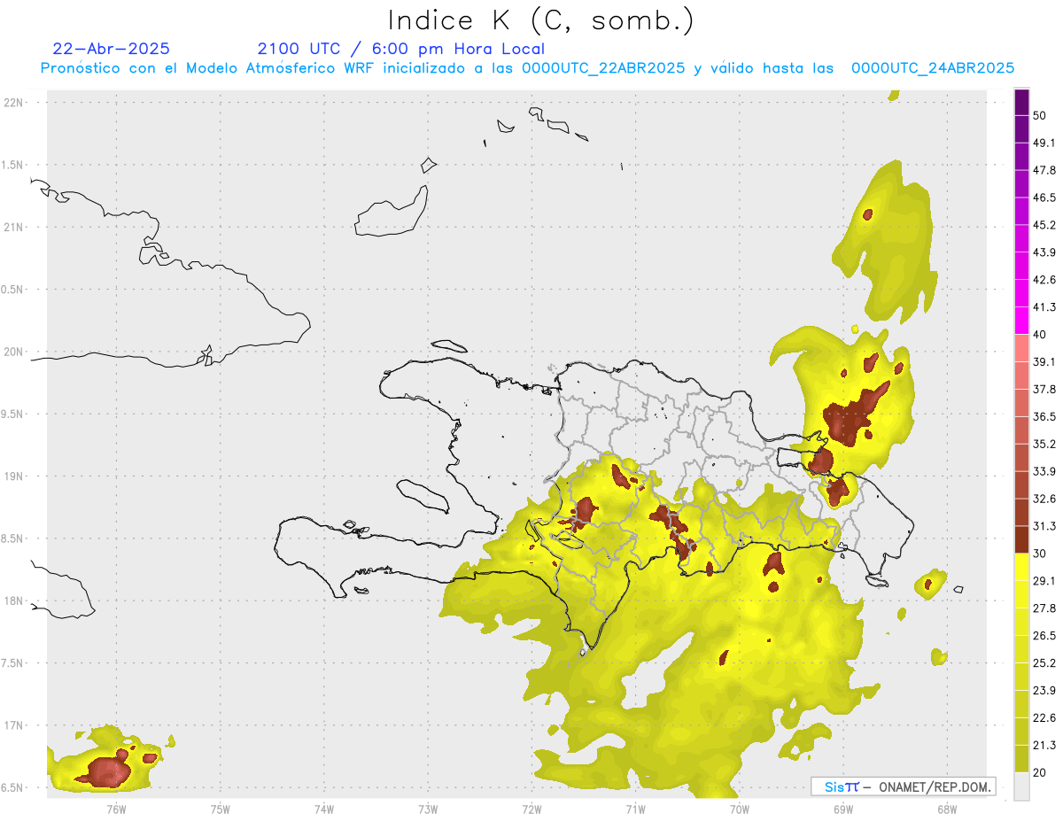Select the dark brown swatch between 30 and 31.3
The width and height of the screenshot is (1063, 821).
click(x=1021, y=539)
